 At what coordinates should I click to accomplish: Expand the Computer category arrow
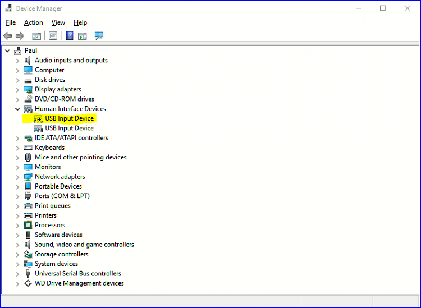pos(17,71)
